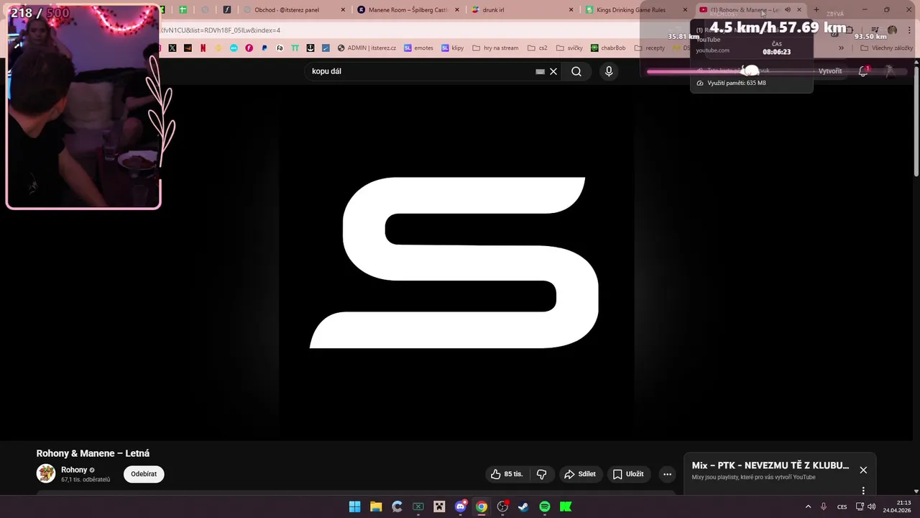Open the Rohony channel avatar

point(46,473)
